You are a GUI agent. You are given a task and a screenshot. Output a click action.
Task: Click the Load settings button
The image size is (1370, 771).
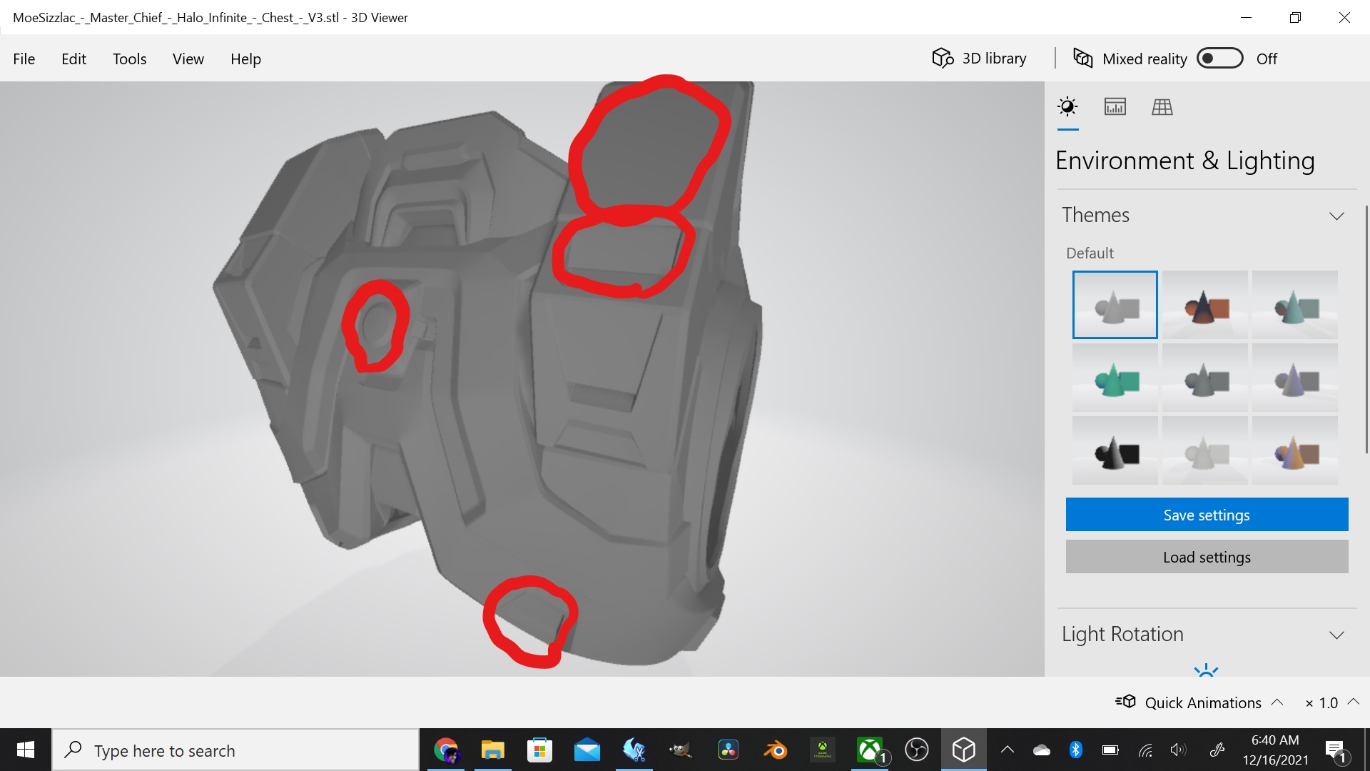pyautogui.click(x=1207, y=557)
